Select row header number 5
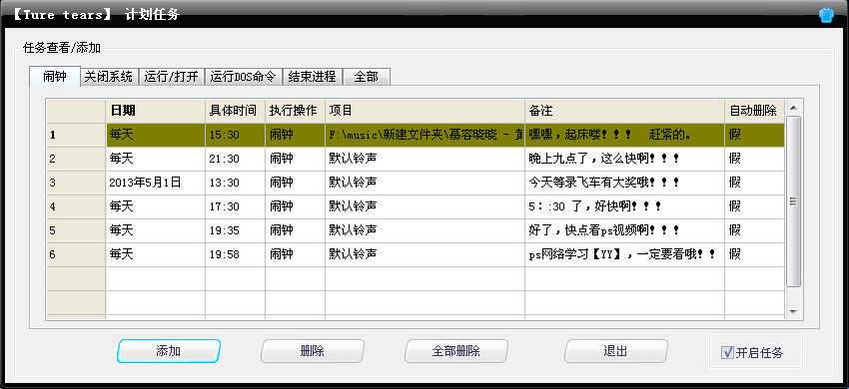 (76, 230)
